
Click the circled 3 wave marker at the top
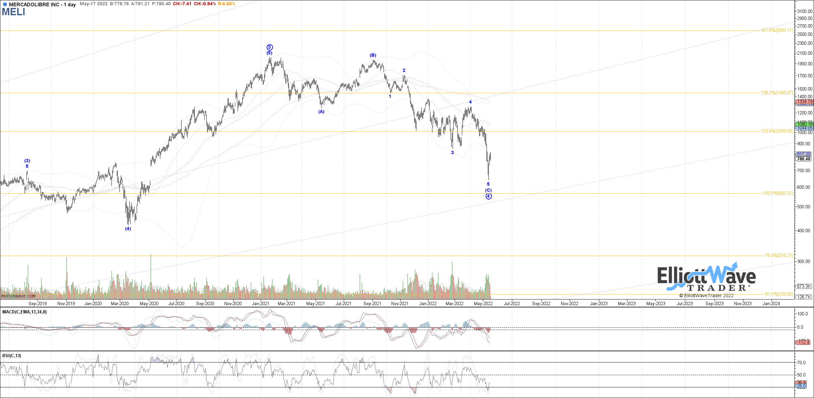coord(269,47)
